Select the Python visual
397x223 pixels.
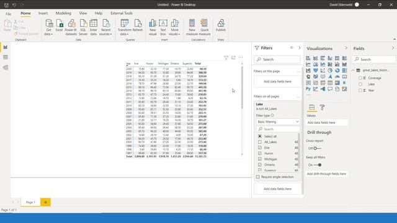[308, 89]
